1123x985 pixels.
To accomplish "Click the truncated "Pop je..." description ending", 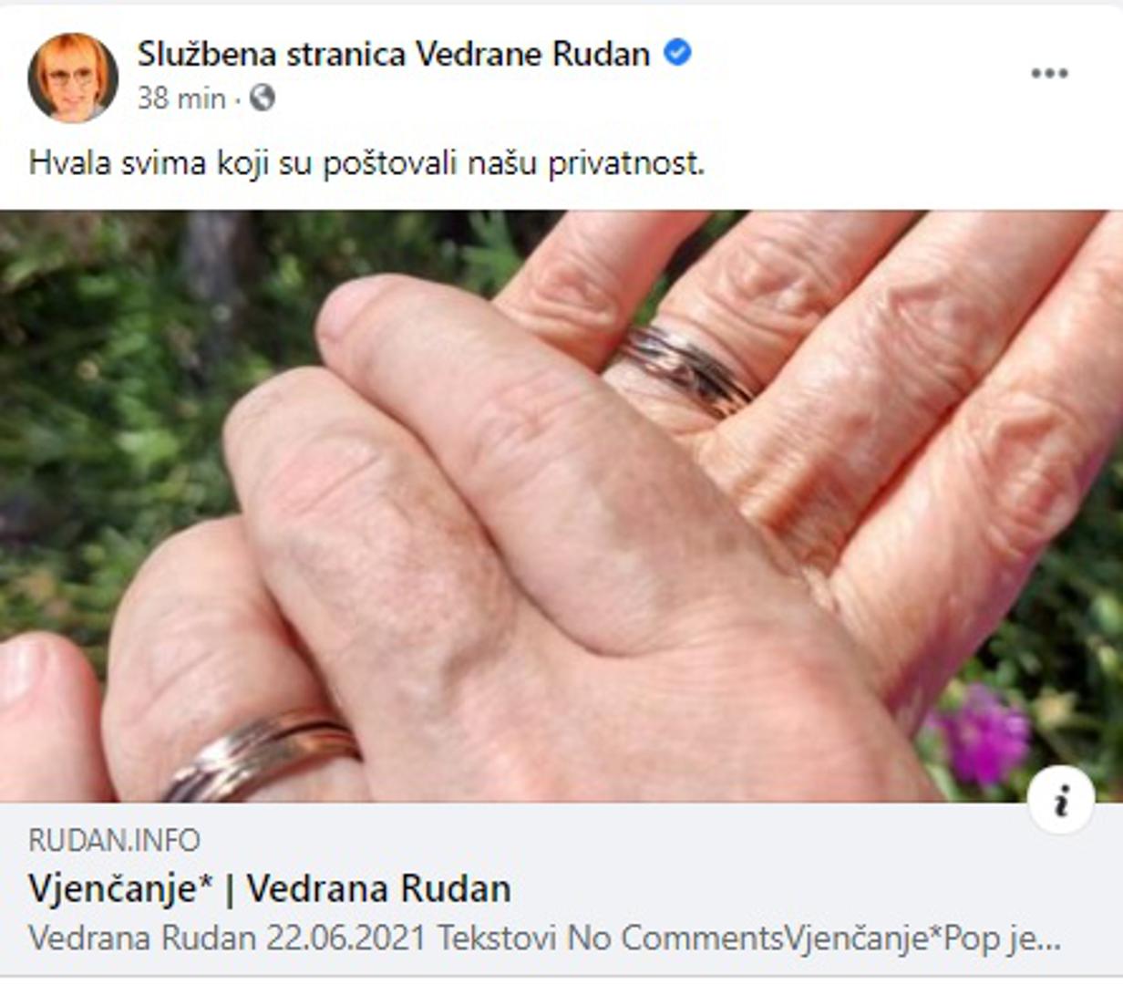I will (x=1002, y=938).
